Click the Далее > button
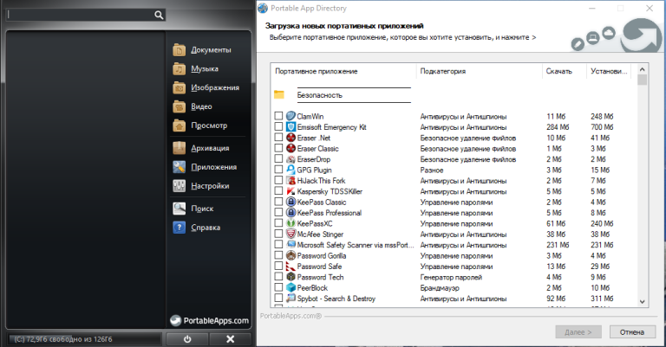666x347 pixels. [578, 331]
